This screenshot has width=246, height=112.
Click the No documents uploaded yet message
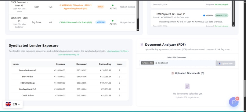tap(187, 94)
